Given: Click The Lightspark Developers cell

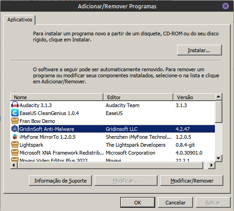Looking at the screenshot, I should coord(136,145).
